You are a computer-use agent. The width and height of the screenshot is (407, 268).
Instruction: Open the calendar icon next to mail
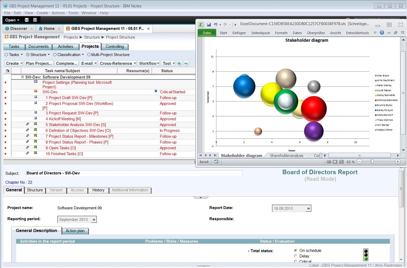pos(35,20)
